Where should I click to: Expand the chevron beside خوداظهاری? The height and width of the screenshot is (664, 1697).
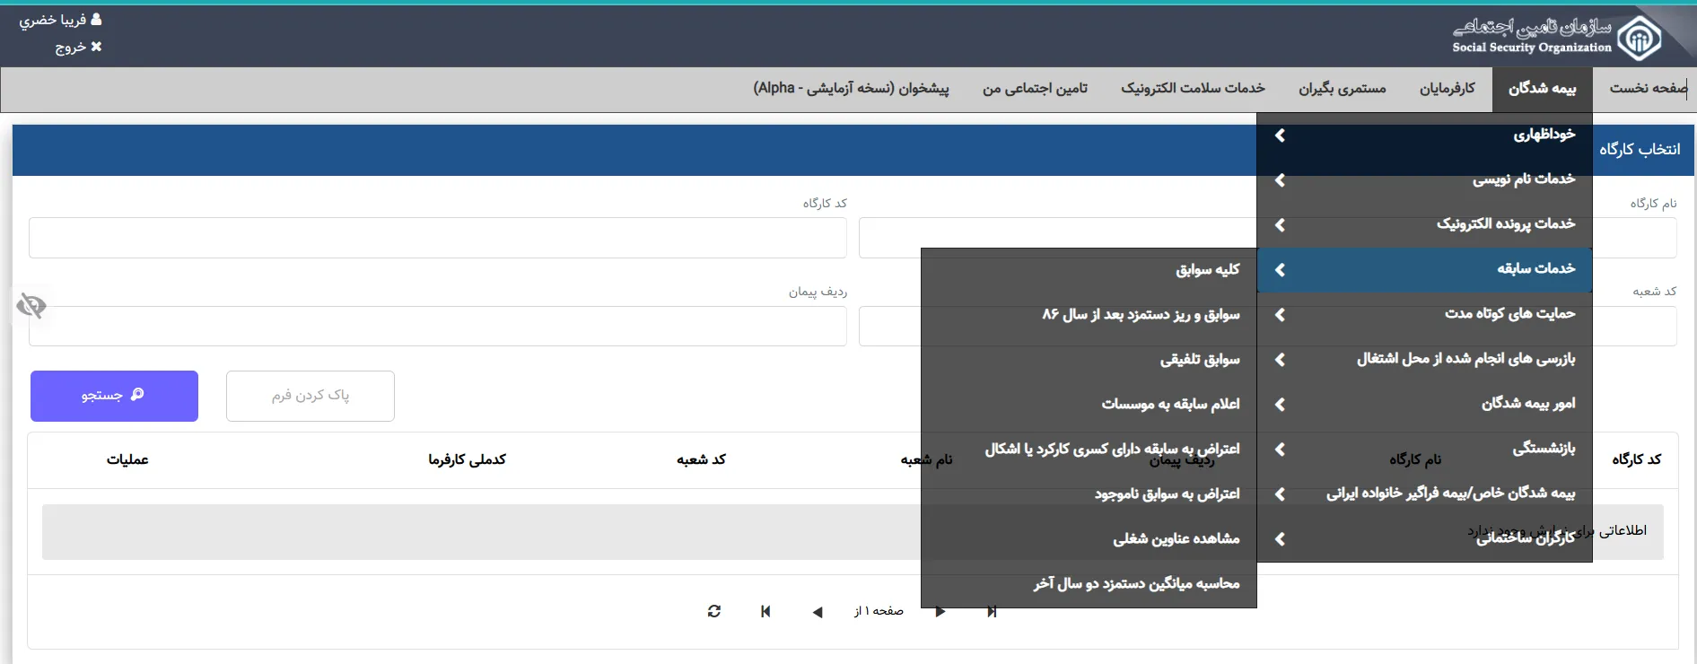point(1281,135)
